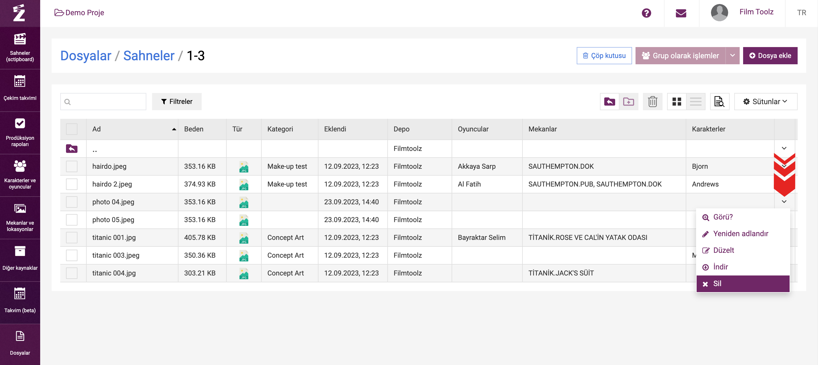Click the user avatar picture
The width and height of the screenshot is (818, 365).
coord(719,13)
